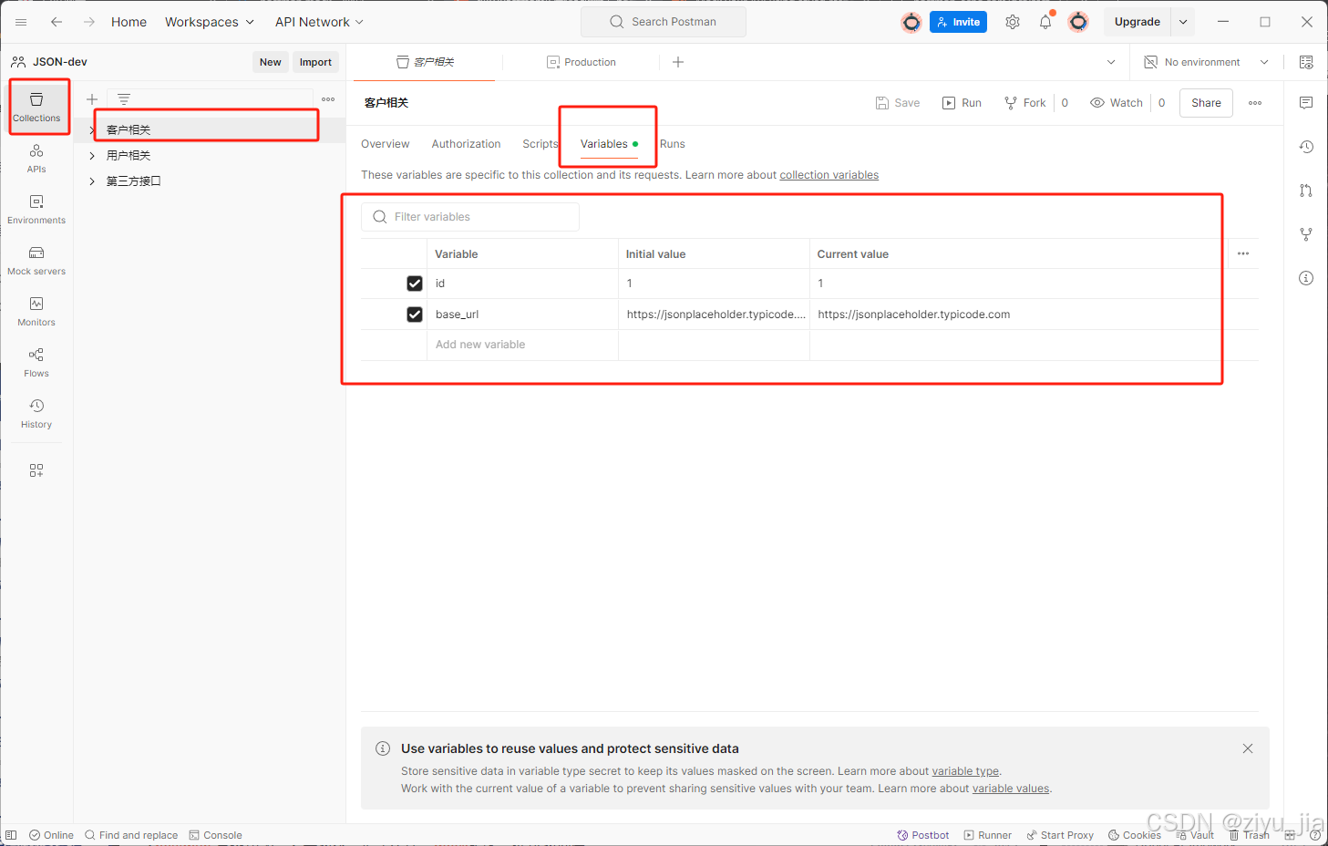Viewport: 1328px width, 846px height.
Task: Fork the collection
Action: click(1024, 103)
